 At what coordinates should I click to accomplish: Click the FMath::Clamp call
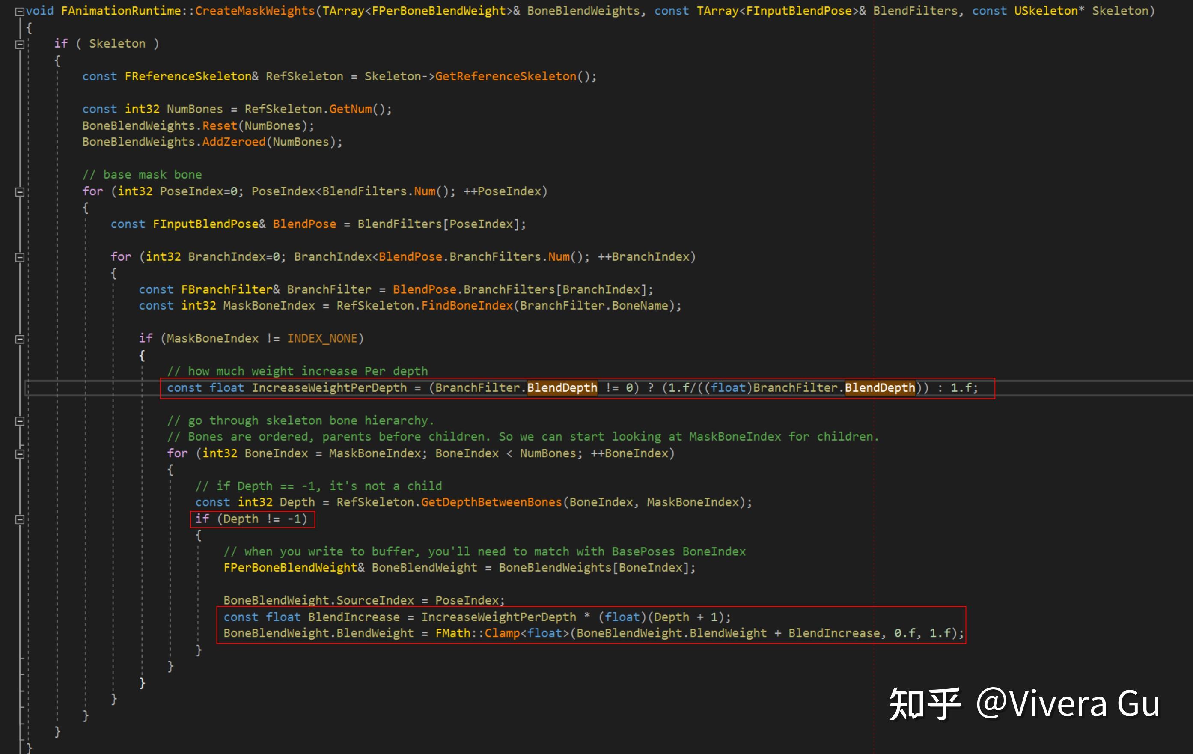(478, 633)
